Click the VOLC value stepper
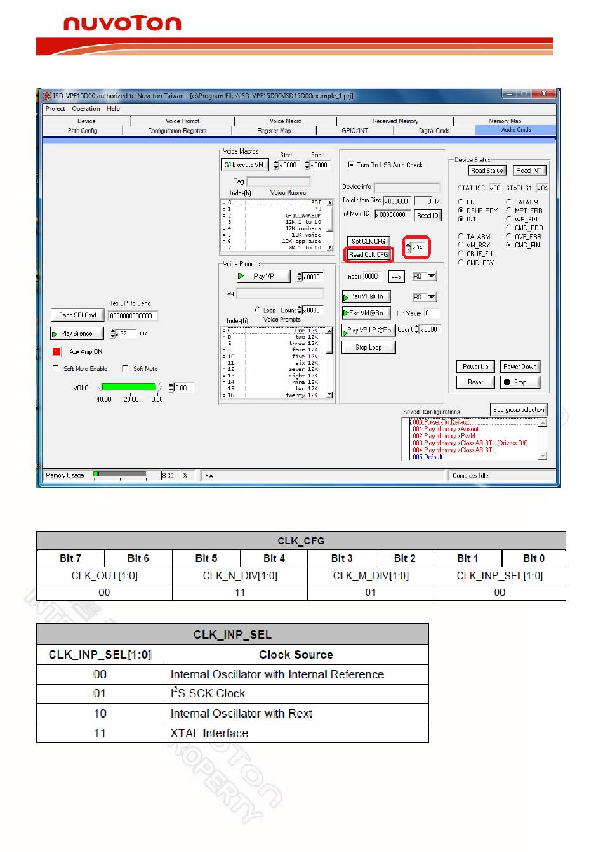This screenshot has height=852, width=603. pyautogui.click(x=171, y=388)
